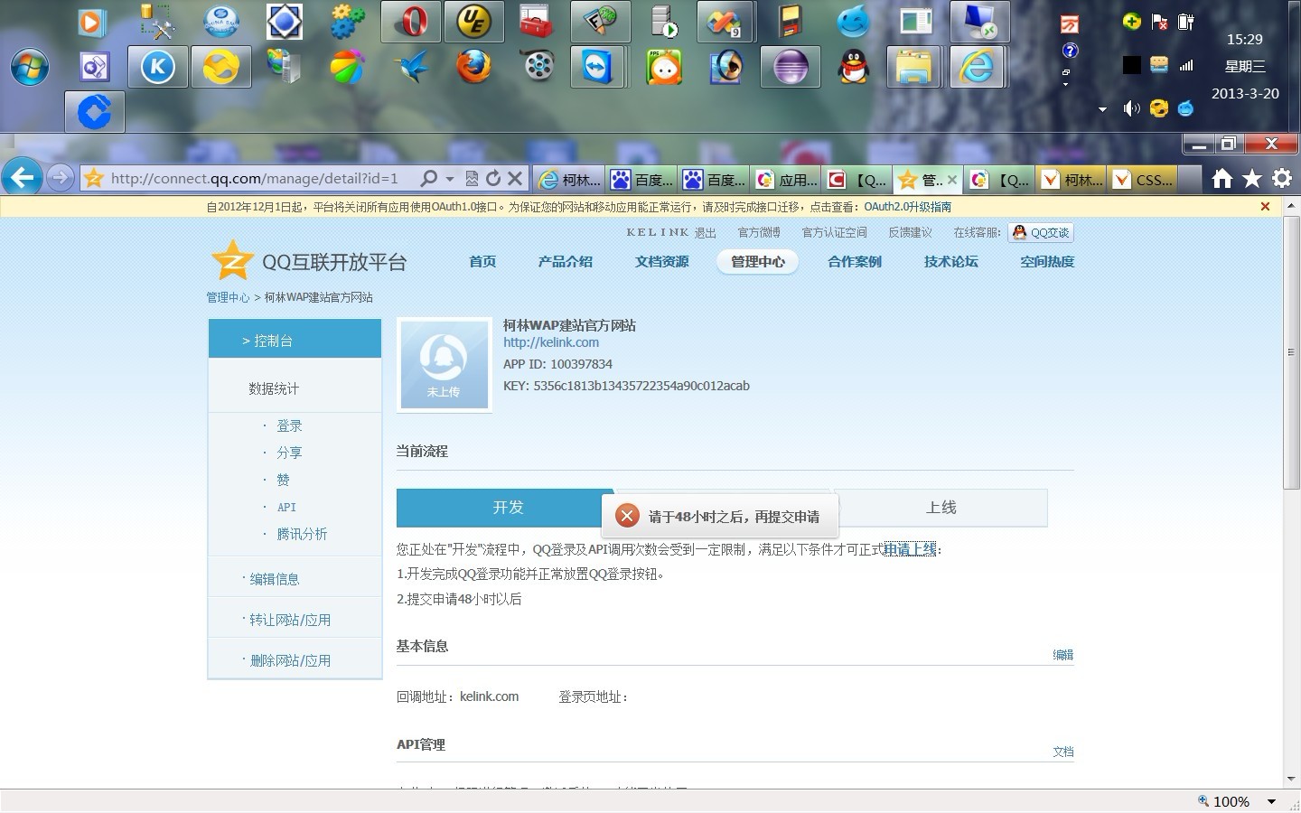Image resolution: width=1301 pixels, height=813 pixels.
Task: Expand the address bar dropdown arrow
Action: click(x=449, y=179)
